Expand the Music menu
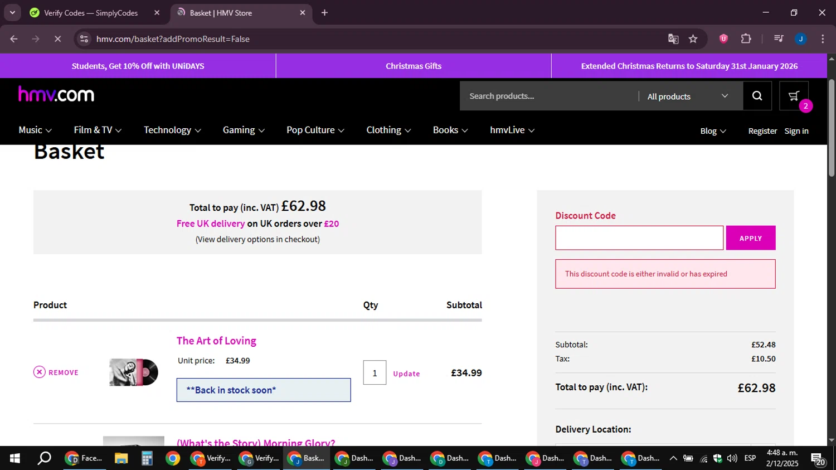 pos(35,130)
